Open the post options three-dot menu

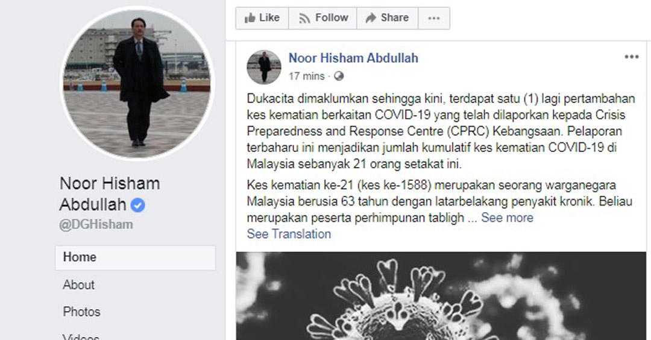coord(632,57)
